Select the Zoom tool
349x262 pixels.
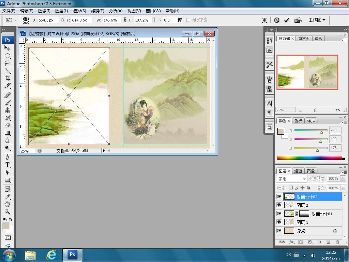coord(7,212)
